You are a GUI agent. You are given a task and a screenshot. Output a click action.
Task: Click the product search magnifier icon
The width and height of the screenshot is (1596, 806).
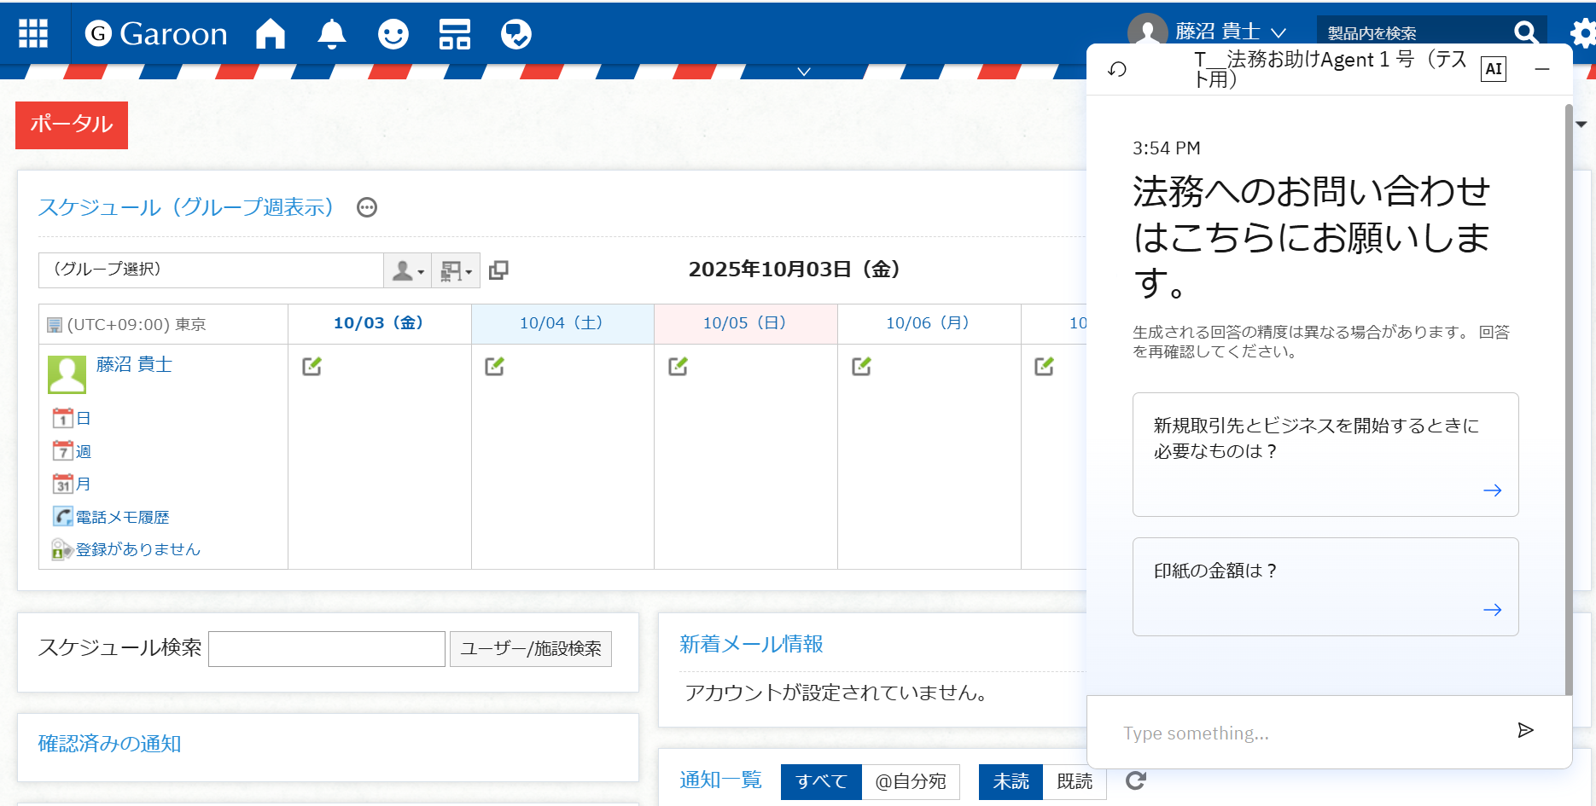pyautogui.click(x=1526, y=32)
